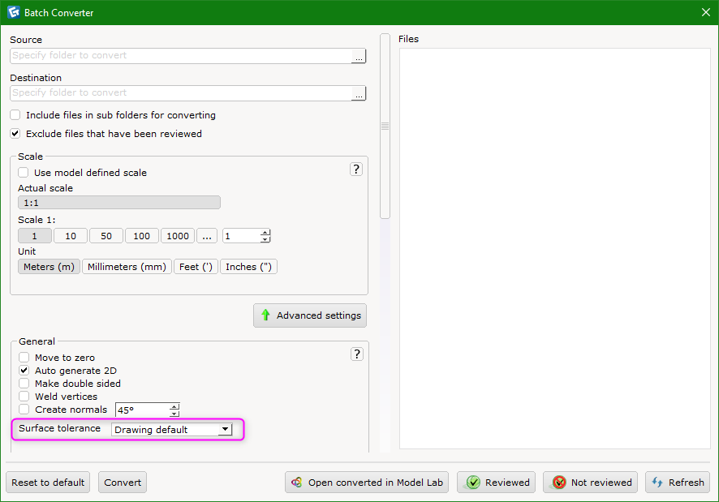Tick Make double sided
719x502 pixels.
[24, 384]
